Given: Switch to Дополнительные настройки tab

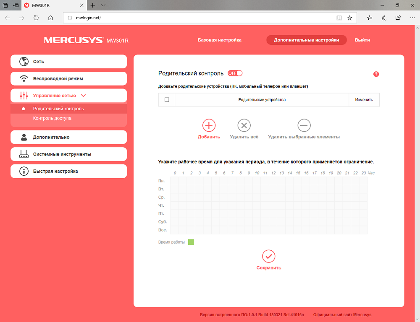Looking at the screenshot, I should pyautogui.click(x=307, y=40).
